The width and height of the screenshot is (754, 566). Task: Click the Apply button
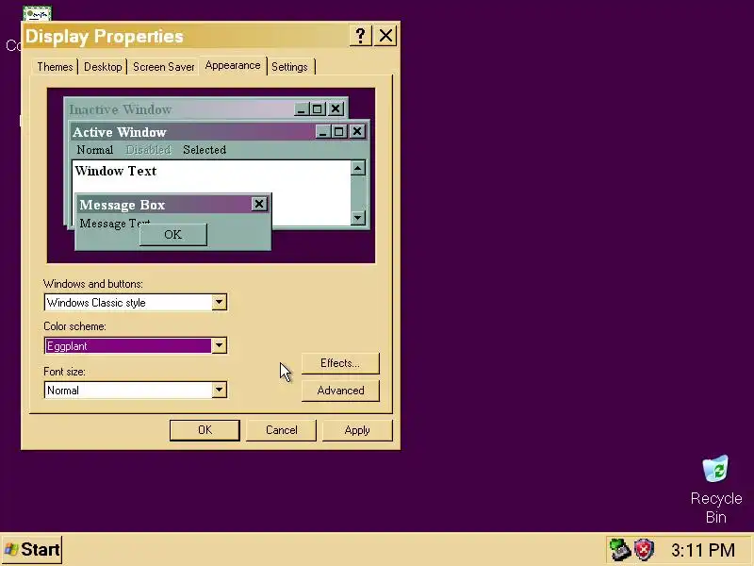click(357, 430)
